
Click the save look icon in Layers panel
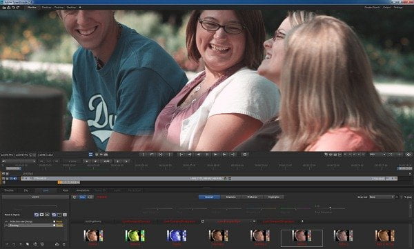[57, 244]
